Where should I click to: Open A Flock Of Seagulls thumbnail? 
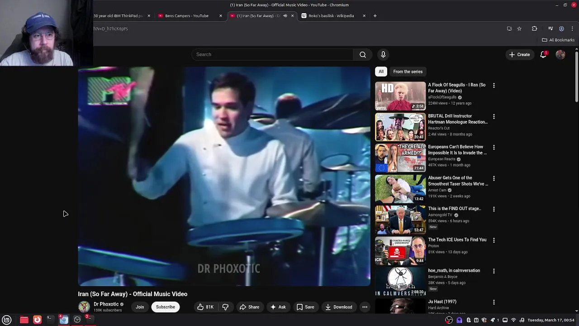tap(400, 96)
